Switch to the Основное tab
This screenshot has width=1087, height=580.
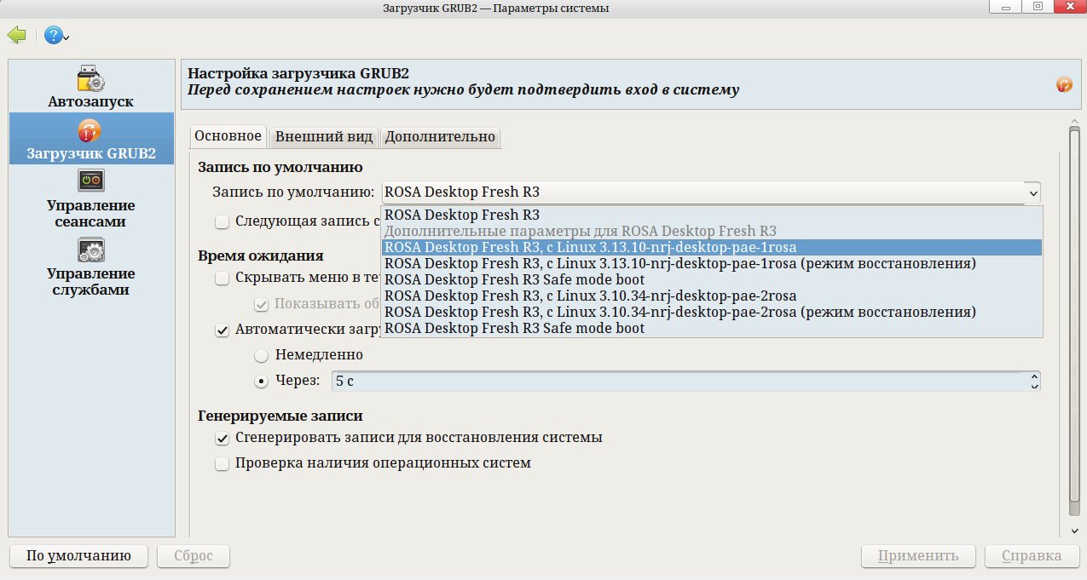tap(228, 136)
